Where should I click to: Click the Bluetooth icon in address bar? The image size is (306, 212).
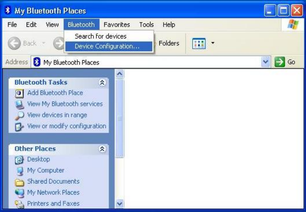click(37, 62)
